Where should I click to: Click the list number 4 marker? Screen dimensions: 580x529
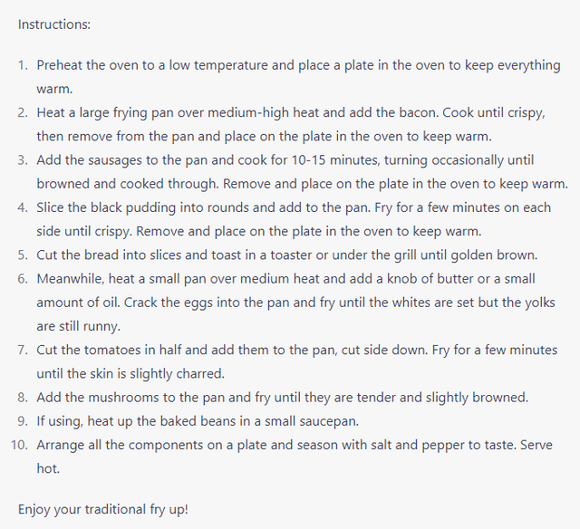tap(23, 207)
